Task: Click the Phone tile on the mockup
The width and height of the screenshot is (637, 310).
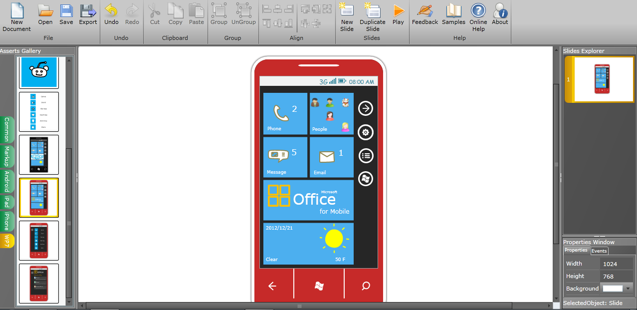Action: coord(285,113)
